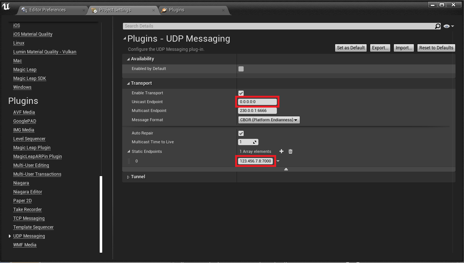Screen dimensions: 464x263
Task: Click Set as Default button
Action: [351, 48]
